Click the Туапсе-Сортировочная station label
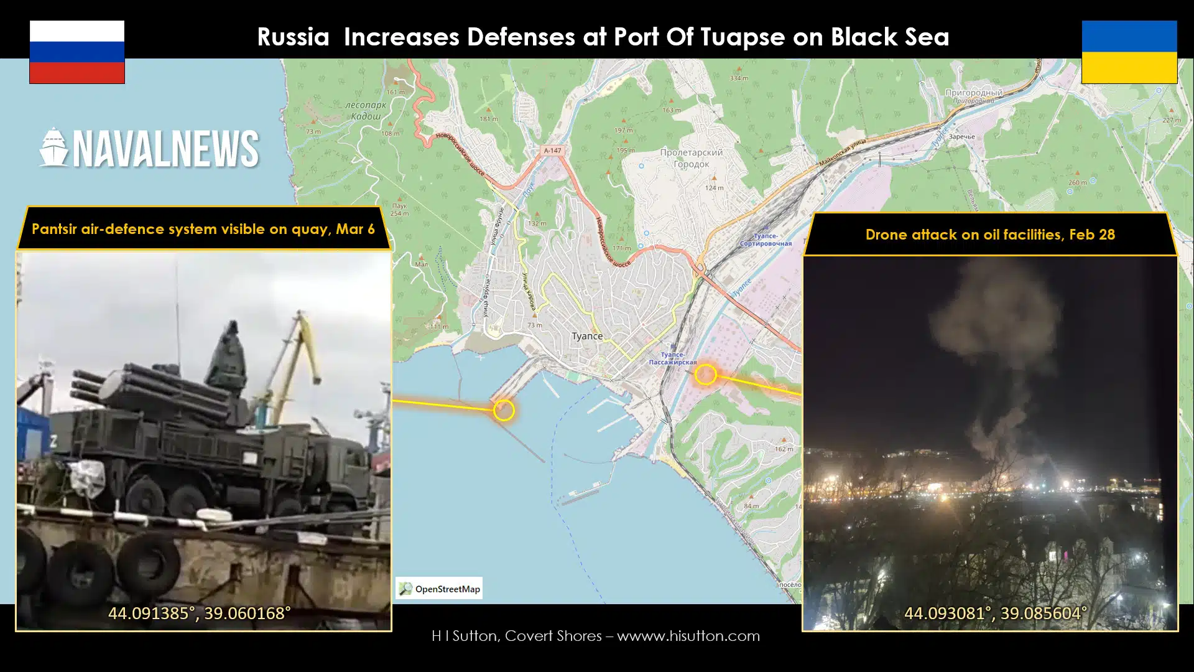Viewport: 1194px width, 672px height. point(765,240)
